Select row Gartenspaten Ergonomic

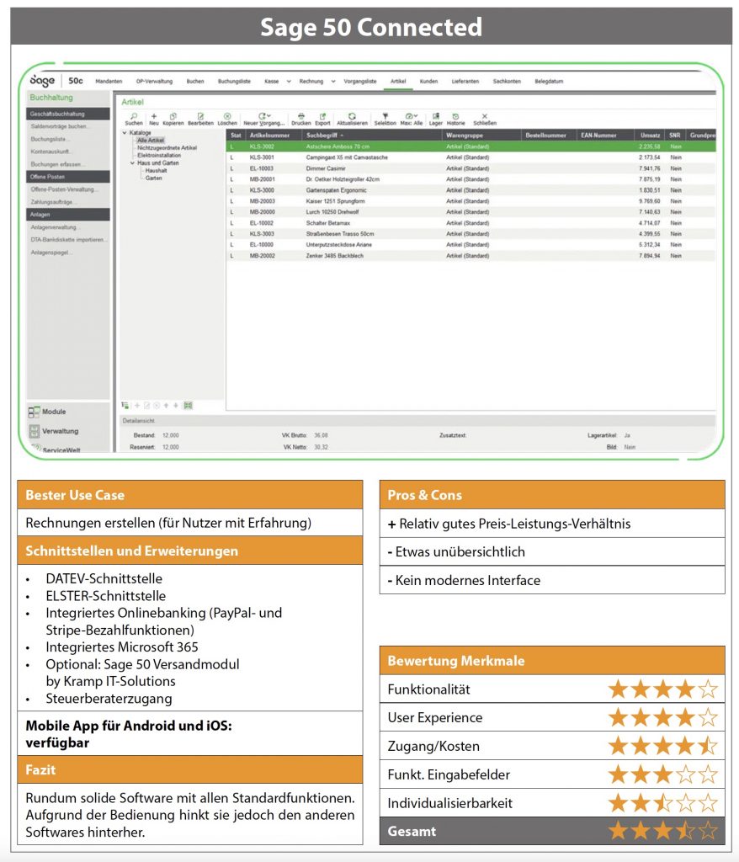471,190
